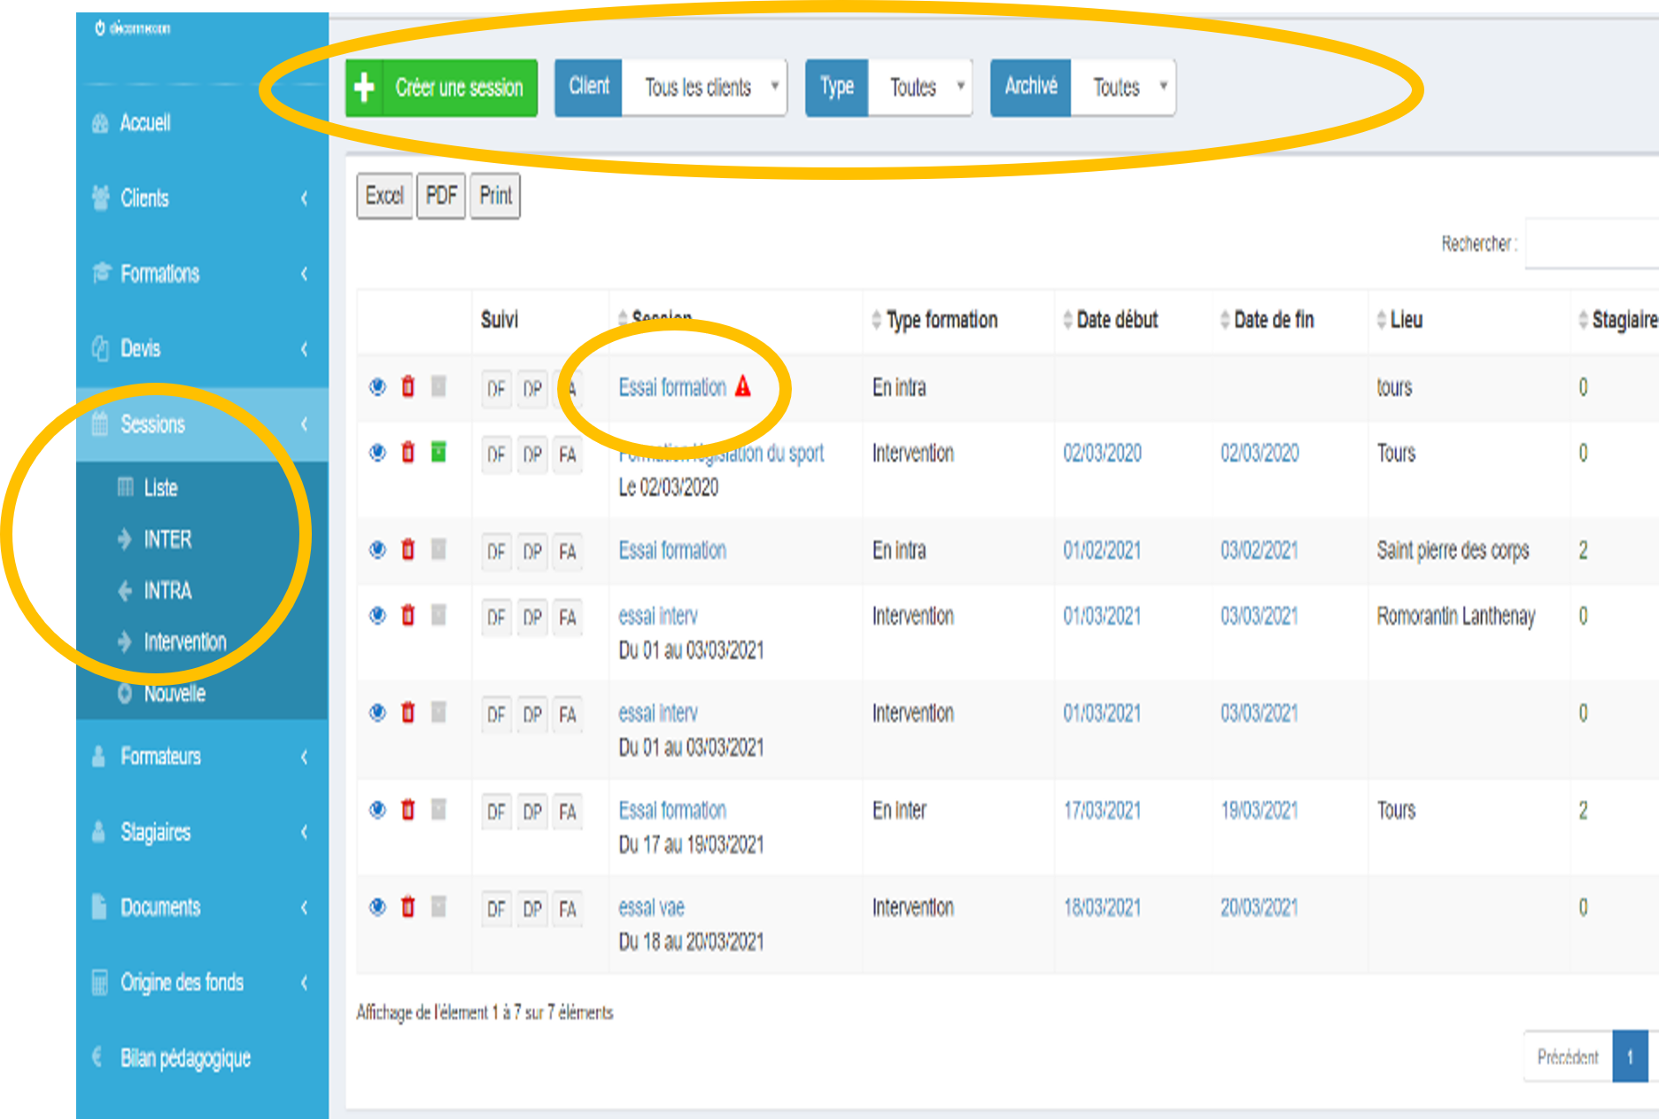
Task: Click the Créer une session button
Action: click(442, 88)
